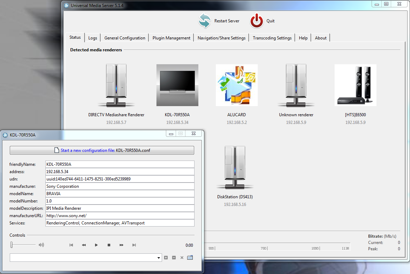Close the Universal Media Server window
Image resolution: width=410 pixels, height=274 pixels.
[x=399, y=4]
